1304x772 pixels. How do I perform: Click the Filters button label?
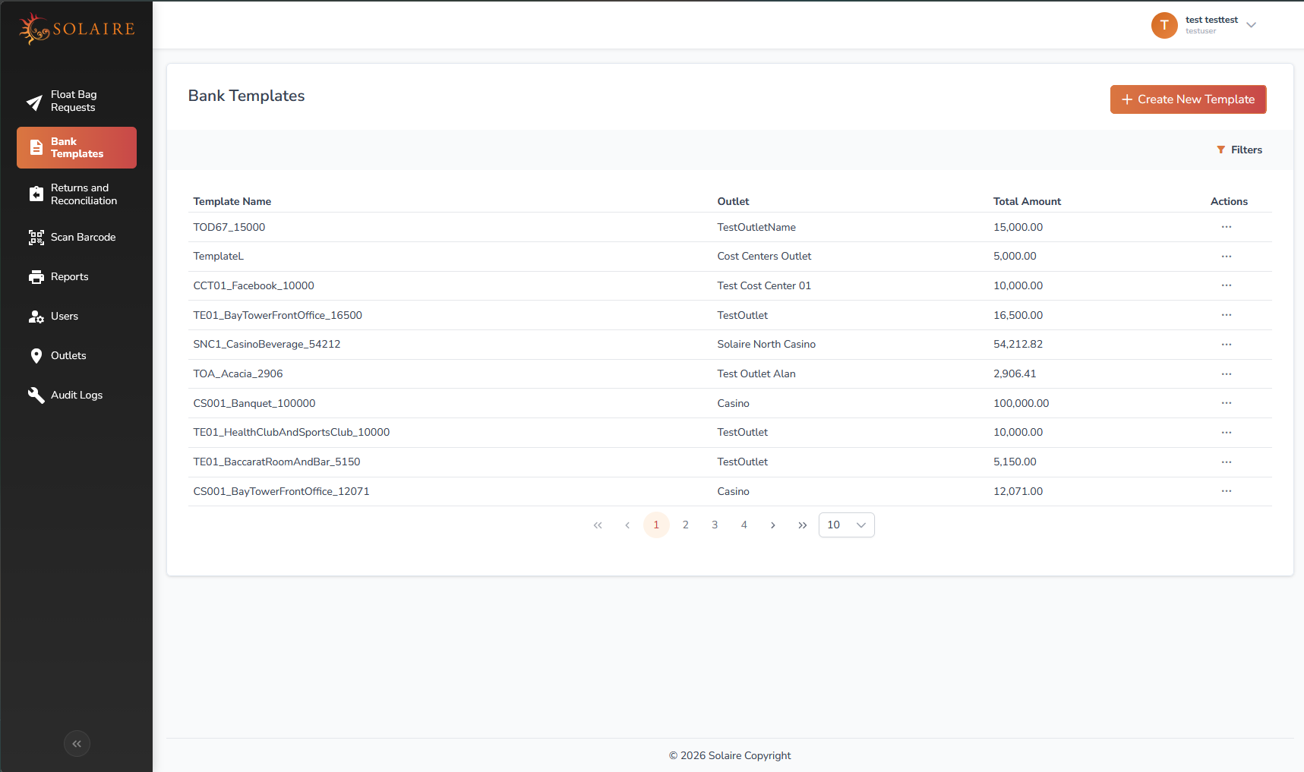point(1246,150)
